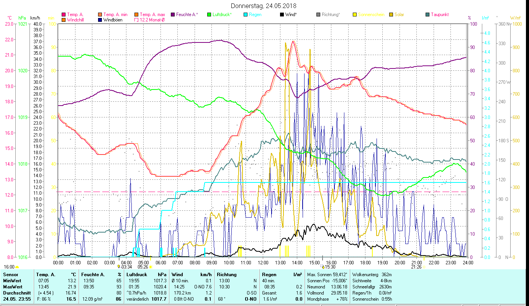Click the Sonnenschein 0:55h table entry
529x306 pixels.
point(372,299)
